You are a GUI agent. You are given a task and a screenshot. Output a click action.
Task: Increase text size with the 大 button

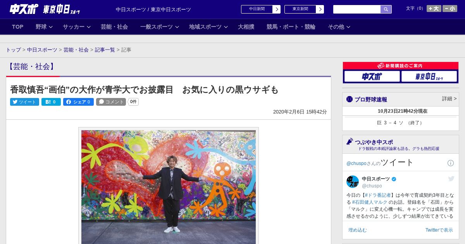pos(434,9)
